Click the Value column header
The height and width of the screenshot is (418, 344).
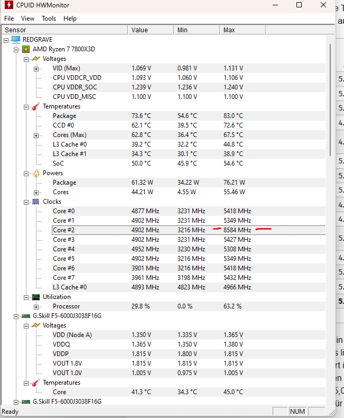tap(151, 30)
